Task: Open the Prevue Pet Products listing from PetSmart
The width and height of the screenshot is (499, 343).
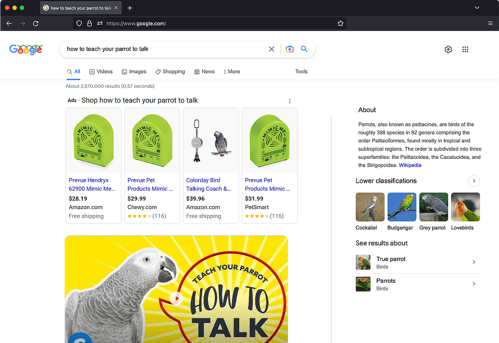Action: 267,185
